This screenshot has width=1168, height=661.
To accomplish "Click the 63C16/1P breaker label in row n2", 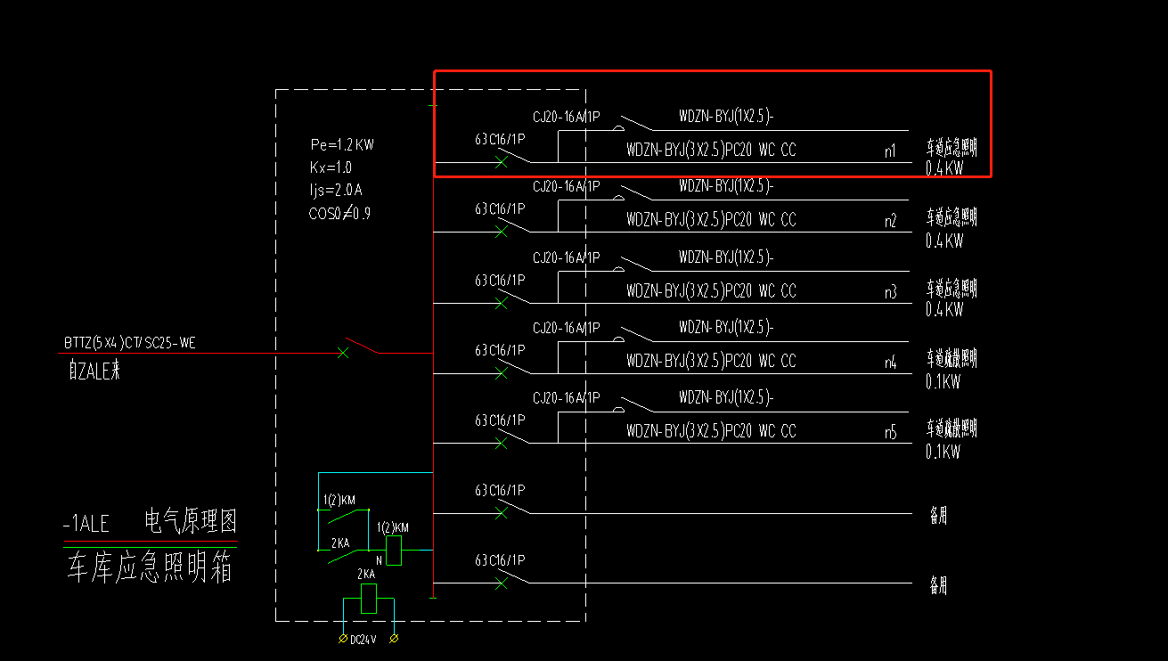I will (500, 209).
